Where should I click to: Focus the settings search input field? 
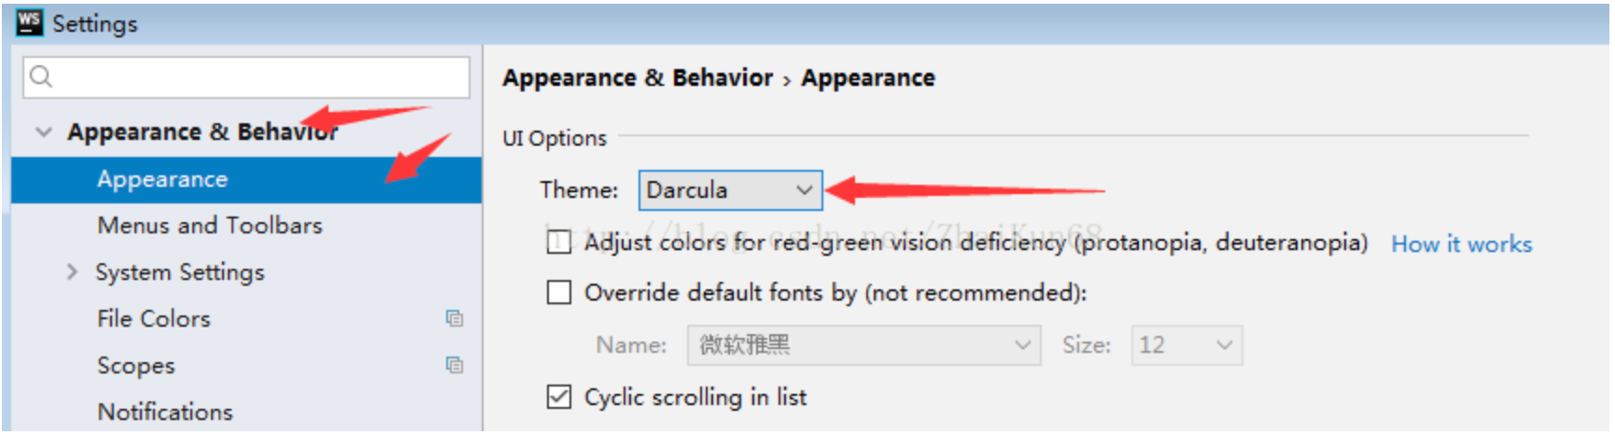246,77
